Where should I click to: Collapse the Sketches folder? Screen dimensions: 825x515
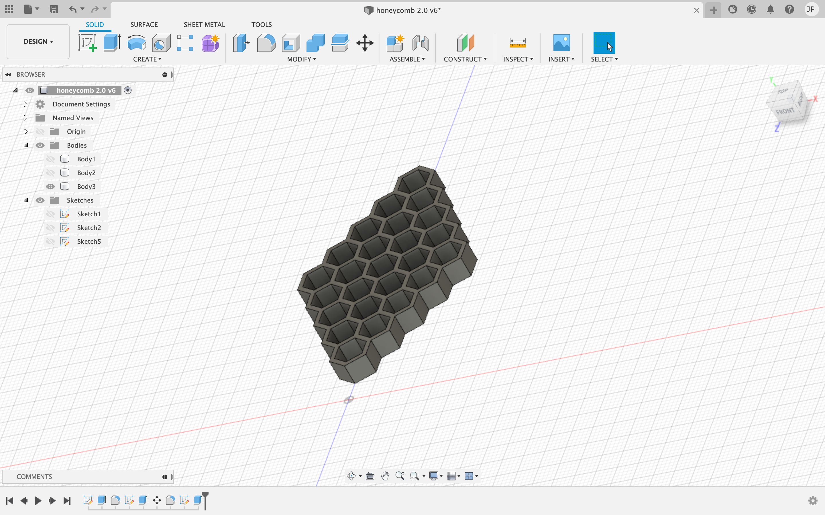coord(25,200)
